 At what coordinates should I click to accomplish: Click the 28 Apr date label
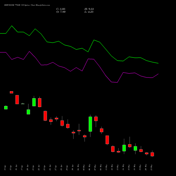click(61, 168)
